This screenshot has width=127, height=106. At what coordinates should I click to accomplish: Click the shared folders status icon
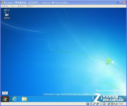coord(101,104)
